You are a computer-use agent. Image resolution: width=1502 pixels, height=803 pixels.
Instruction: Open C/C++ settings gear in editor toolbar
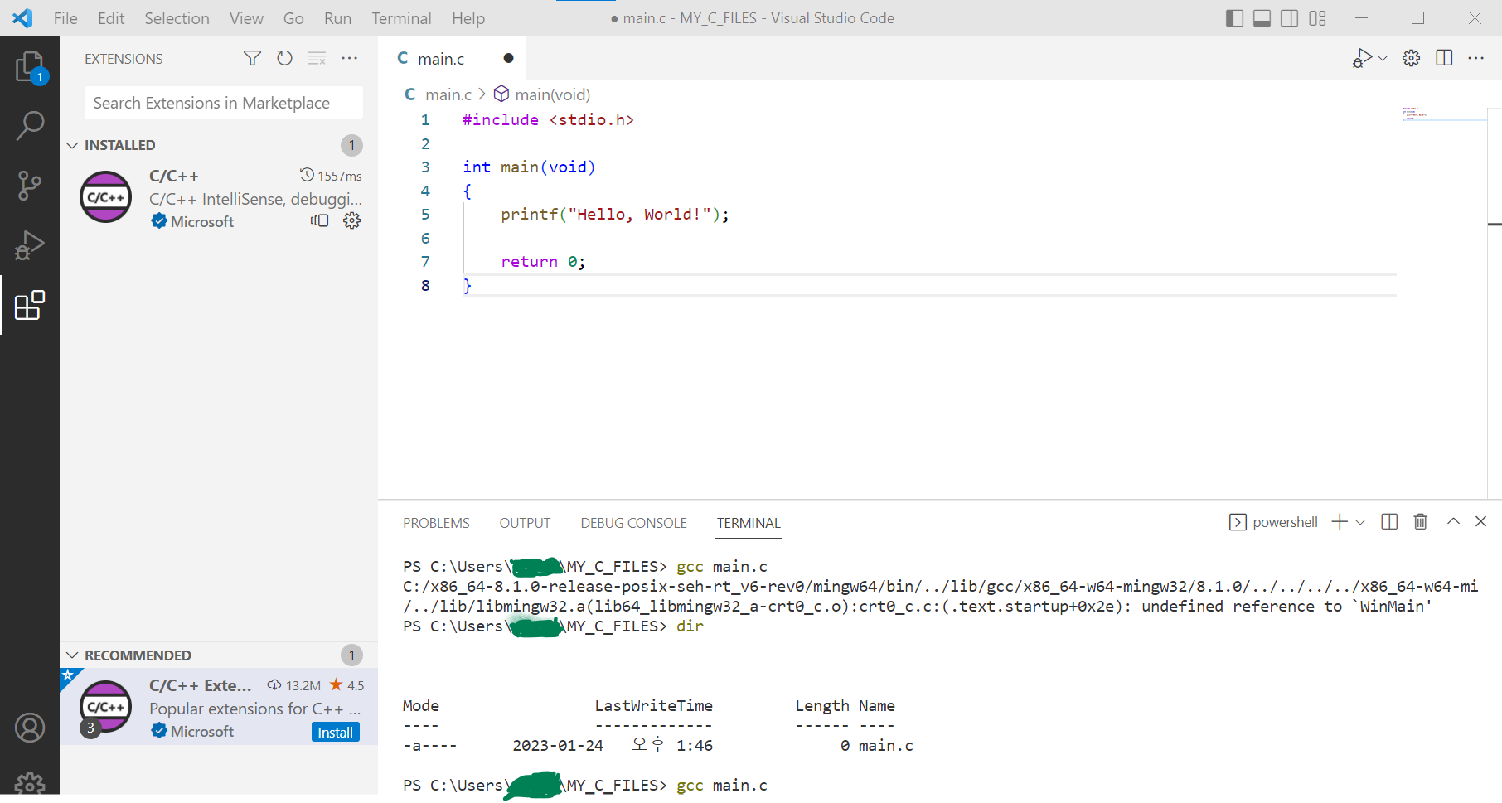(x=1411, y=58)
